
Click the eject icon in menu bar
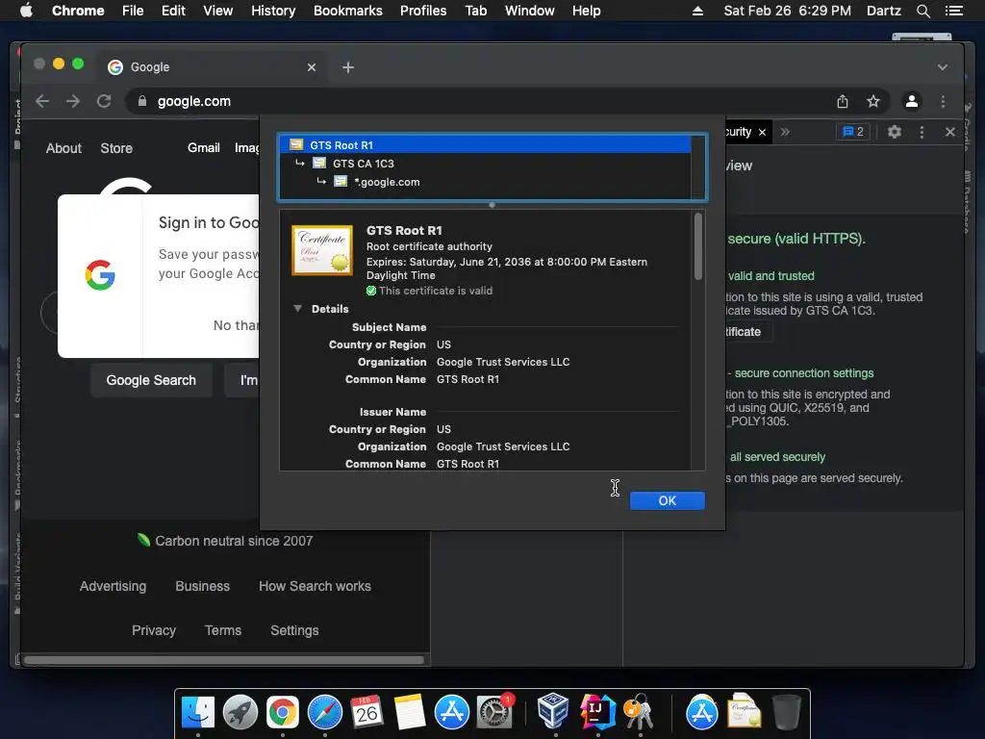pyautogui.click(x=697, y=11)
